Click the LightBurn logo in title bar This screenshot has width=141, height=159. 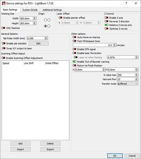pyautogui.click(x=3, y=3)
